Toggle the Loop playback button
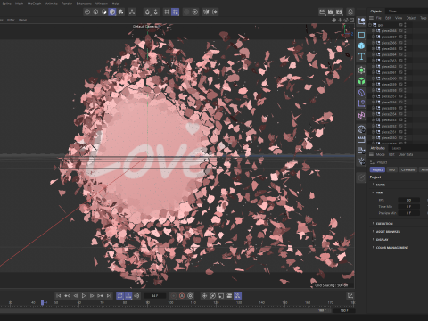428x321 pixels. coord(119,296)
